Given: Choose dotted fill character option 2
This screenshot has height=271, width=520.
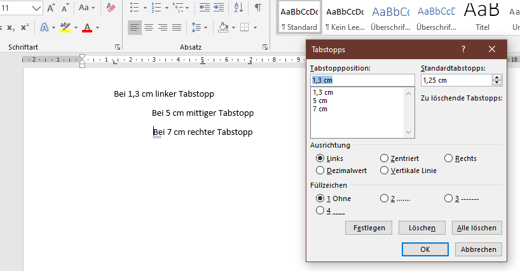Looking at the screenshot, I should 384,198.
